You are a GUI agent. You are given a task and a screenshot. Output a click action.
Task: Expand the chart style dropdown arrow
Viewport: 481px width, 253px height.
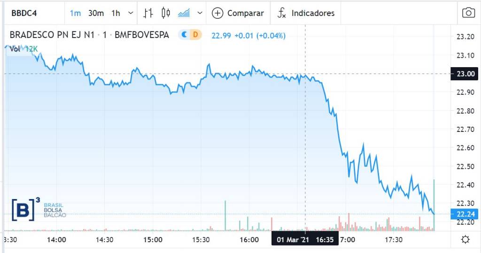[200, 13]
